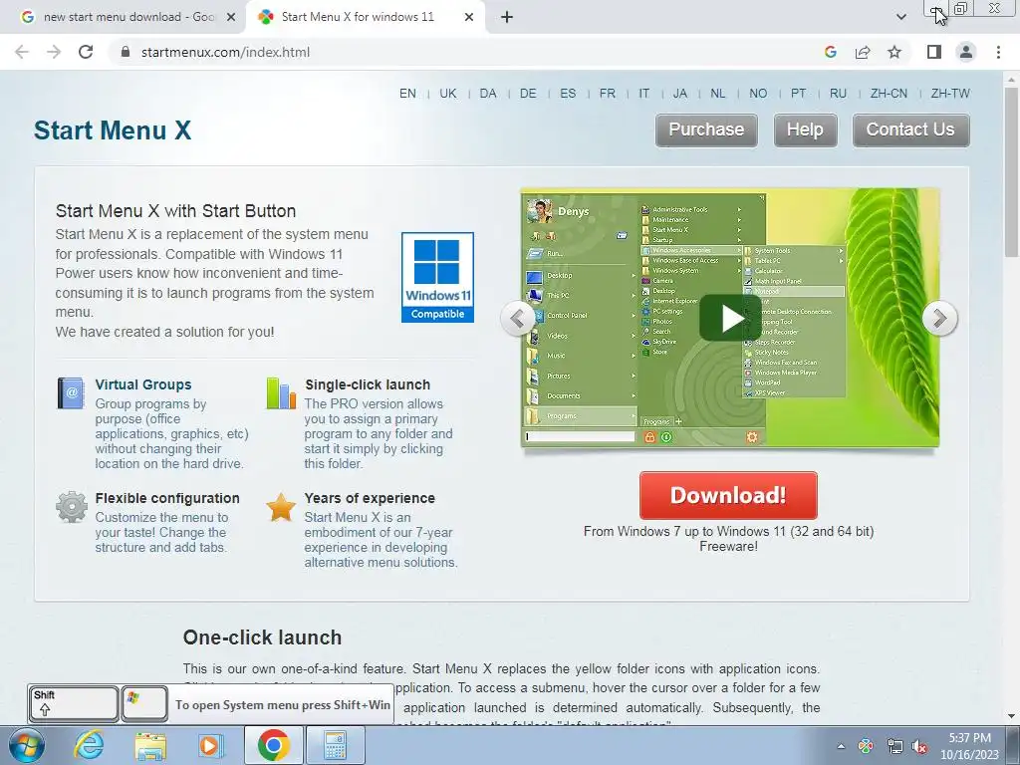Open Windows Explorer folder in taskbar
Viewport: 1020px width, 765px height.
click(x=150, y=745)
